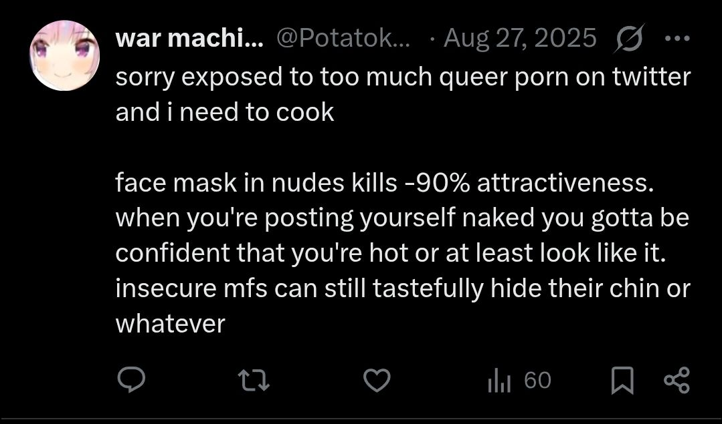Image resolution: width=722 pixels, height=424 pixels.
Task: Click the line starting "when you're posting yourself"
Action: (x=402, y=218)
